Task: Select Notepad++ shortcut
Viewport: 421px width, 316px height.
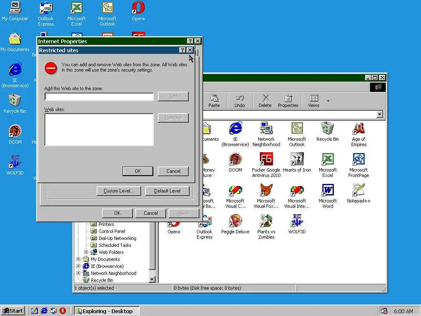Action: tap(359, 193)
